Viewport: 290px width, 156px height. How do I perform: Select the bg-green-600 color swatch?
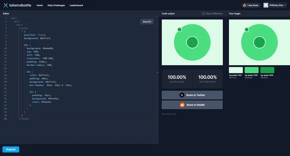point(267,70)
